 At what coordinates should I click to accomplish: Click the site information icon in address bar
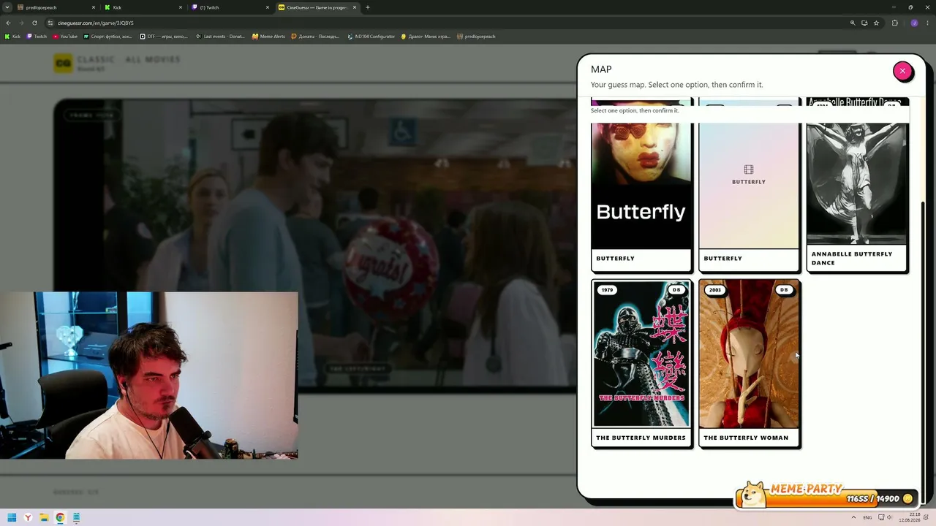[x=50, y=23]
